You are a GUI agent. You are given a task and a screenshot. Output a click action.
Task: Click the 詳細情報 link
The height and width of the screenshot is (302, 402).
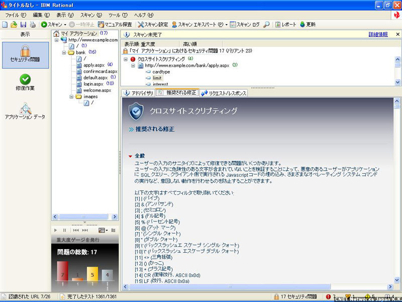point(378,35)
